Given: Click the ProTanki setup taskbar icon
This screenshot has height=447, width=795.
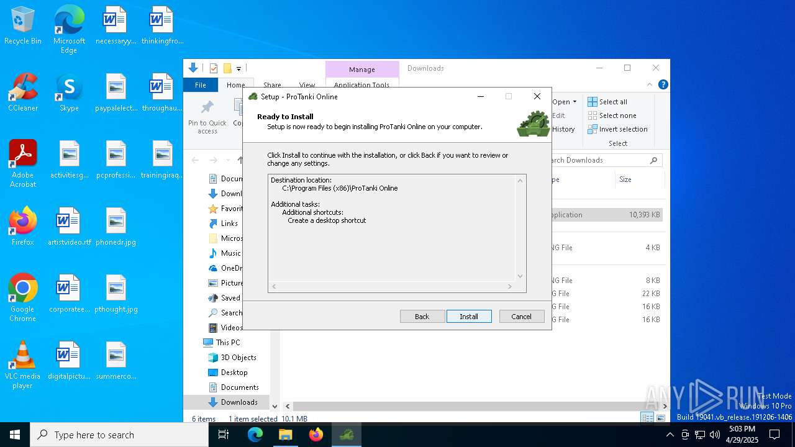Looking at the screenshot, I should [x=347, y=435].
